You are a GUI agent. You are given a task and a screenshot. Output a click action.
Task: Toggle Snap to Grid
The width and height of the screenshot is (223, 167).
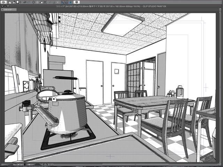(70, 2)
